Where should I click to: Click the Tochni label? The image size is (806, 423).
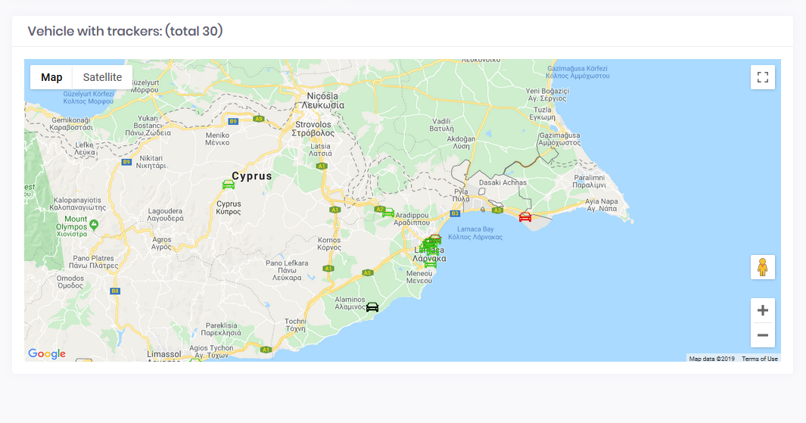click(296, 325)
